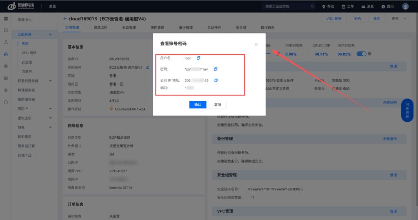Viewport: 418px width, 220px height.
Task: Open the 快照管理 tab
Action: pos(157,28)
